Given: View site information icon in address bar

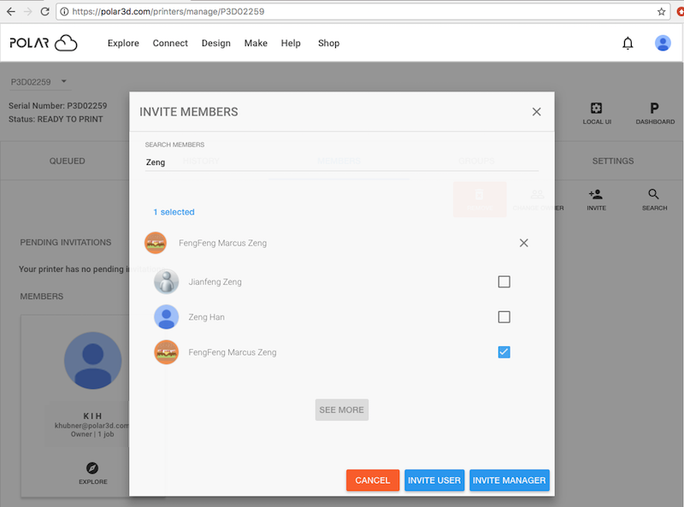Looking at the screenshot, I should pyautogui.click(x=64, y=12).
